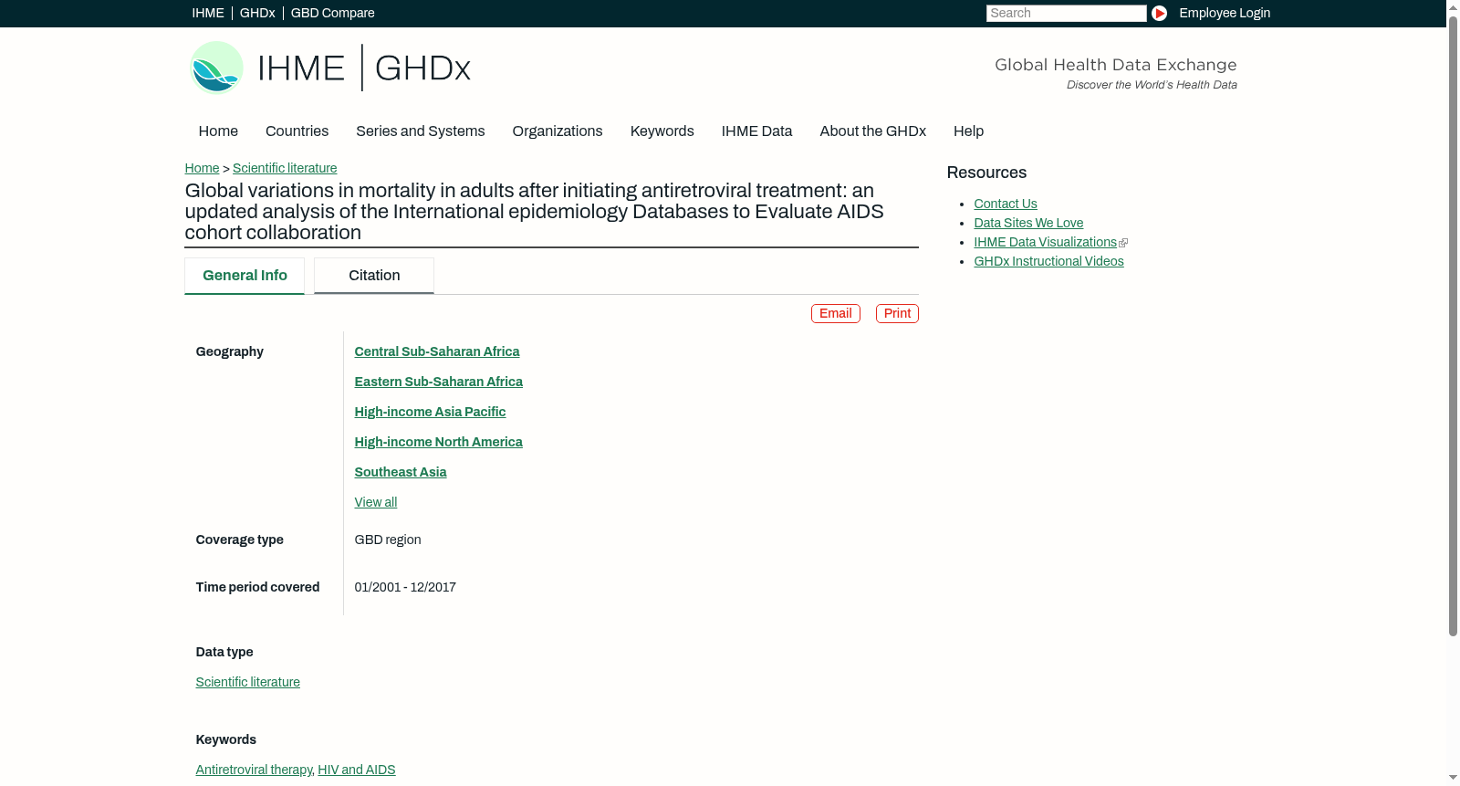Viewport: 1460px width, 786px height.
Task: Open Scientific literature under Data type
Action: (248, 682)
